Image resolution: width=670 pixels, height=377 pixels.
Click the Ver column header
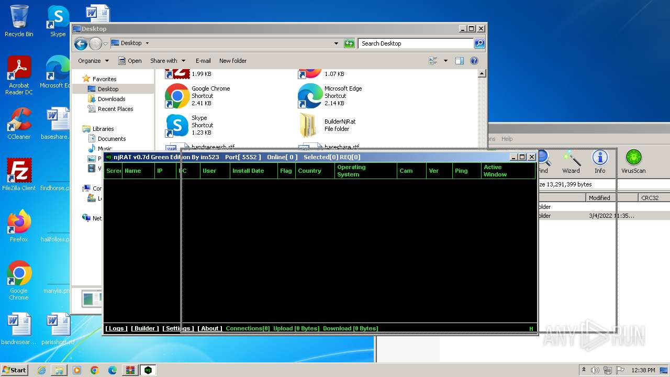[439, 171]
